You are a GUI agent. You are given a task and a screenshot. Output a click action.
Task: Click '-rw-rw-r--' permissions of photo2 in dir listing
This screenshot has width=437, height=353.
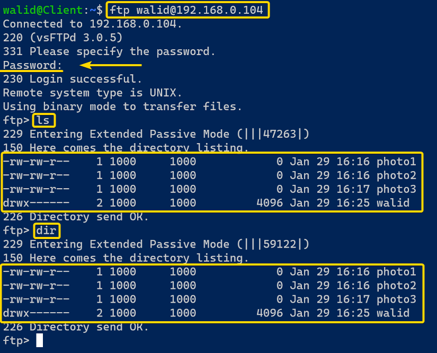tap(36, 286)
